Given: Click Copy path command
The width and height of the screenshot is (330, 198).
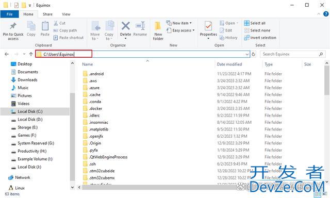Looking at the screenshot, I should click(65, 30).
